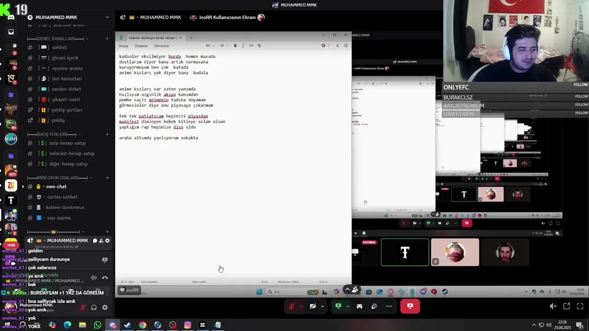Expand participants list chevron above controls
589x331 pixels.
coord(348,290)
